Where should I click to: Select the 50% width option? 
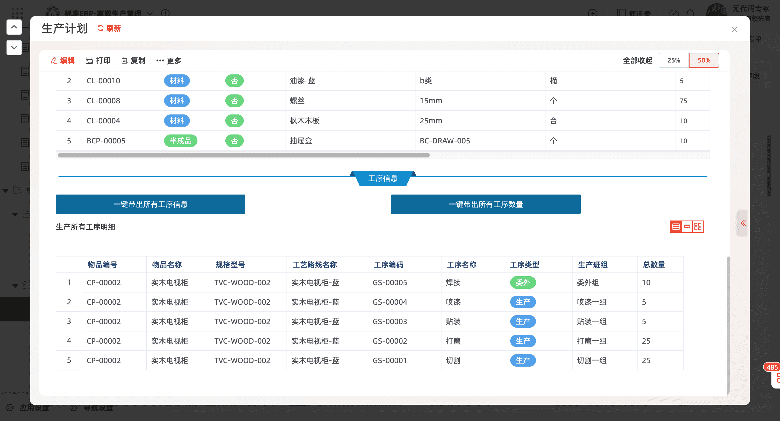[x=704, y=60]
